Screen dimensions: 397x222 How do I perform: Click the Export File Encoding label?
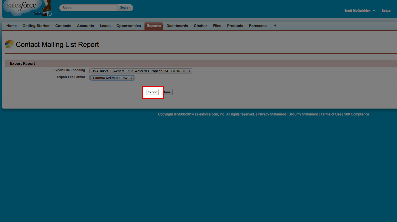click(69, 70)
